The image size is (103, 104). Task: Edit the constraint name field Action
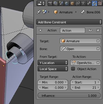click(72, 30)
